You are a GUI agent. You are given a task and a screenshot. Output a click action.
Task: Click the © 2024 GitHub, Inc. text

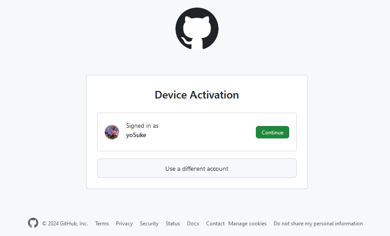click(x=65, y=224)
